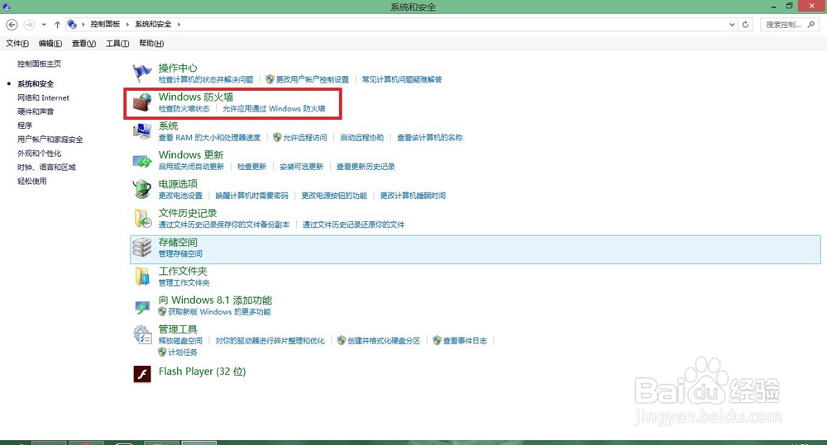The width and height of the screenshot is (827, 445).
Task: Click 检查防火墙状态 link
Action: point(184,108)
